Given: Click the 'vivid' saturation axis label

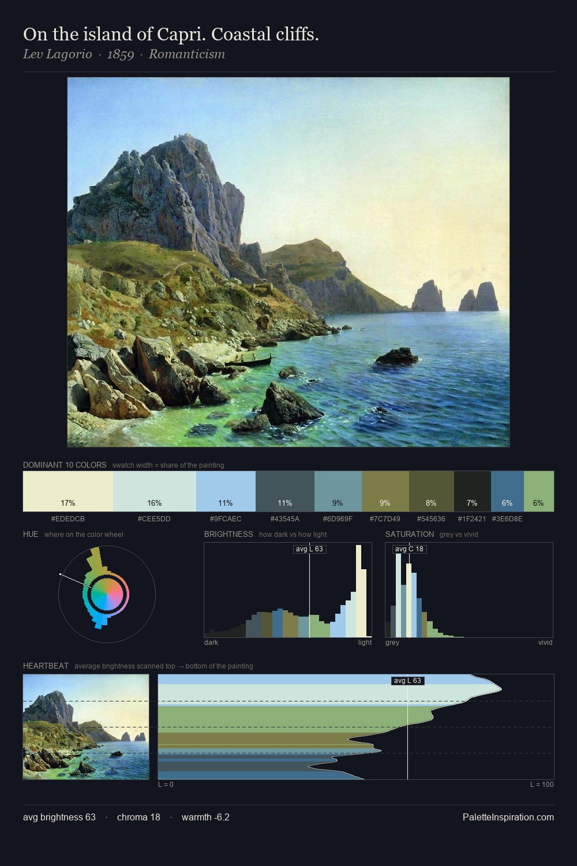Looking at the screenshot, I should tap(545, 642).
